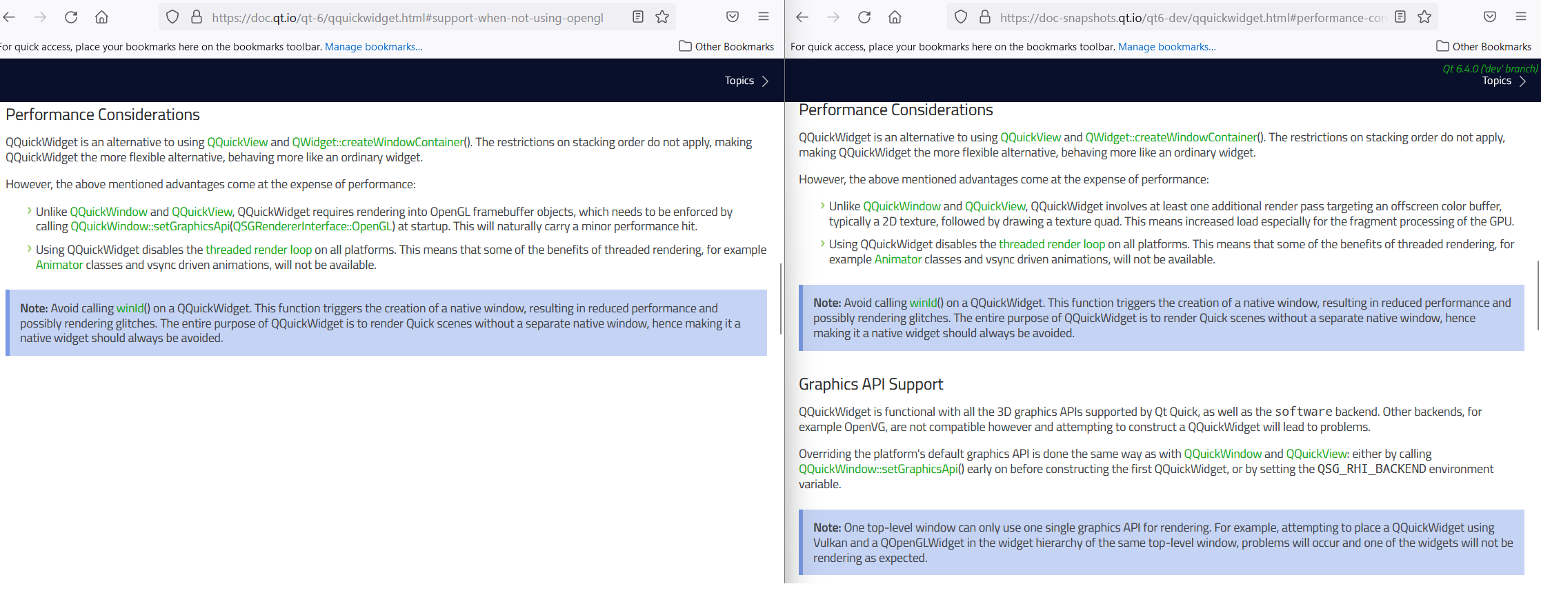The image size is (1541, 593).
Task: Click the padlock site info icon in the left browser
Action: [x=197, y=17]
